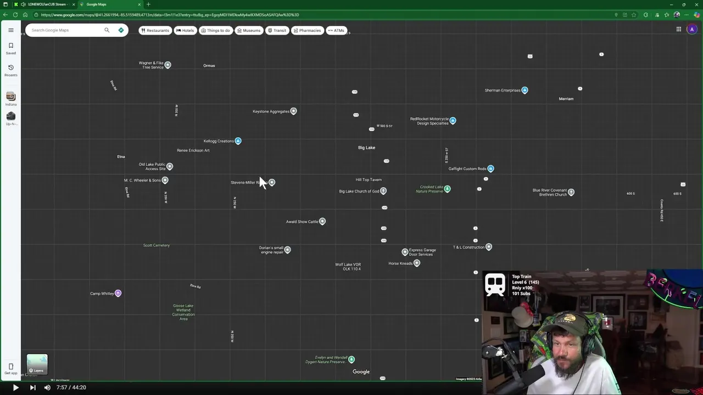
Task: Select the Transit chip
Action: [277, 30]
